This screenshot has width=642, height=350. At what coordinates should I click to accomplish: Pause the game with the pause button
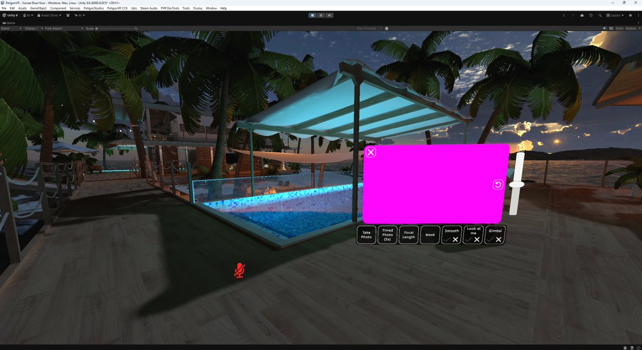[320, 15]
